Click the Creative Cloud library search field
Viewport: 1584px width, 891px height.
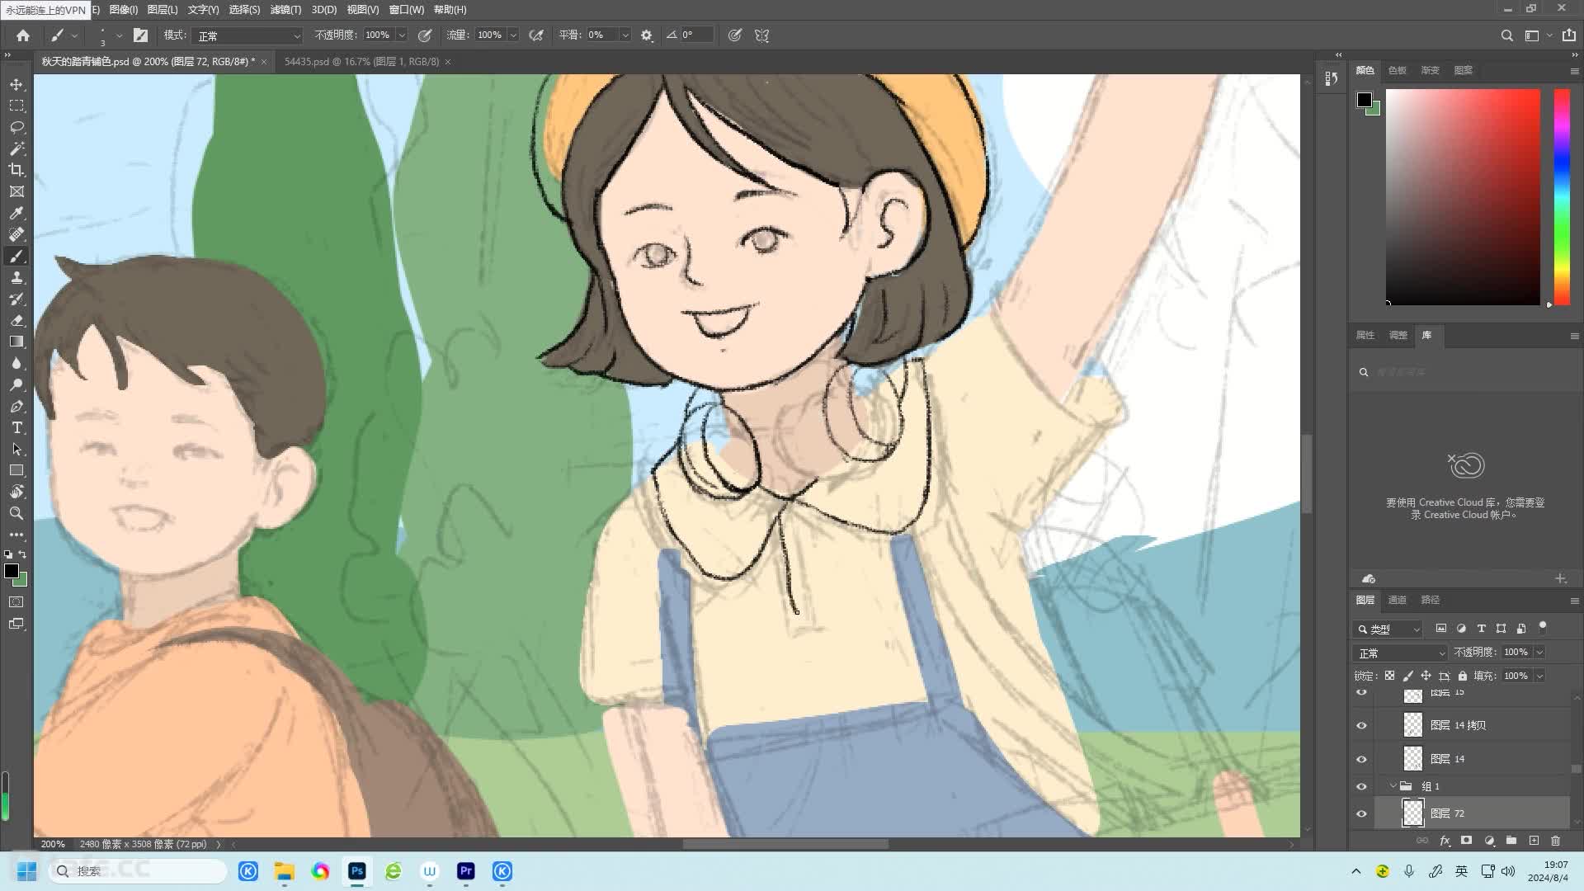click(x=1464, y=372)
